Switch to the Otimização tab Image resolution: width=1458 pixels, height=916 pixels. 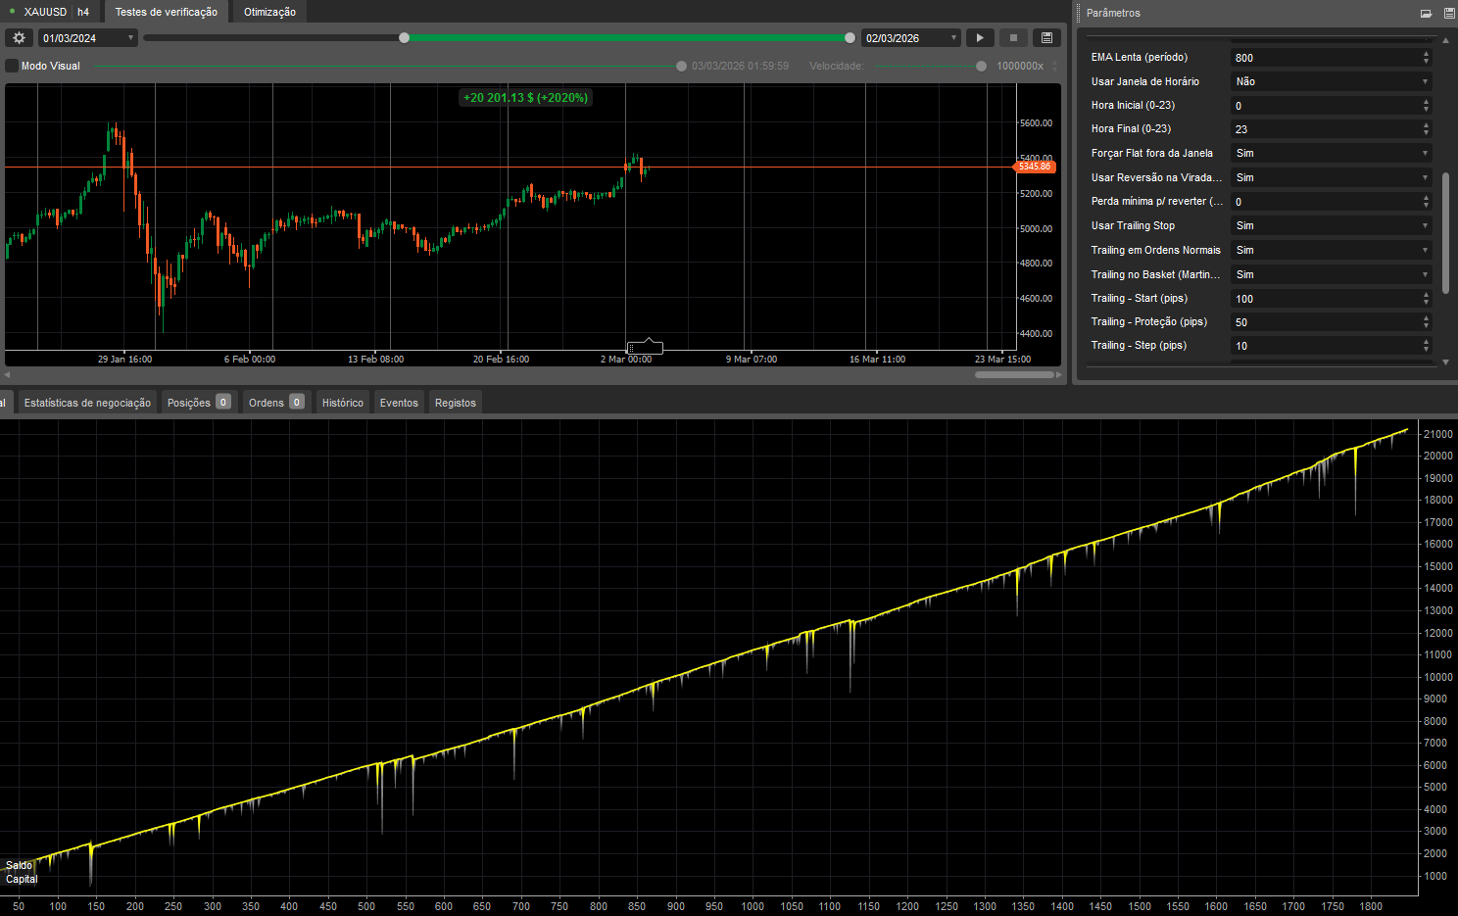pyautogui.click(x=269, y=12)
